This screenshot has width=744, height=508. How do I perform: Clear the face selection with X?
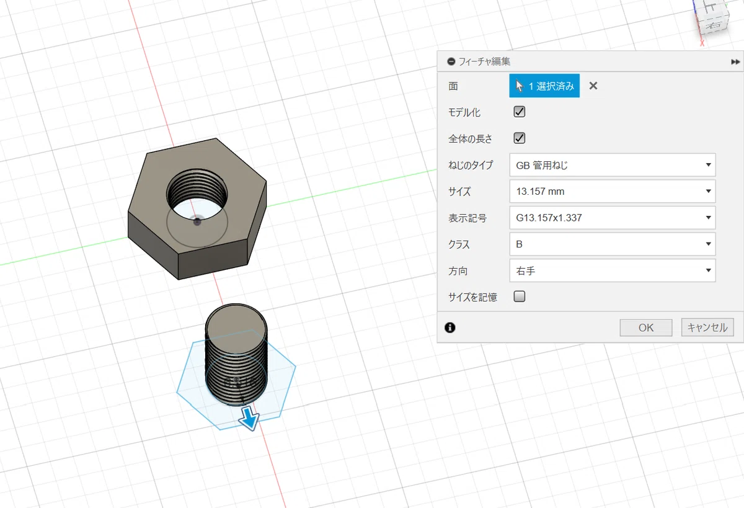click(593, 86)
